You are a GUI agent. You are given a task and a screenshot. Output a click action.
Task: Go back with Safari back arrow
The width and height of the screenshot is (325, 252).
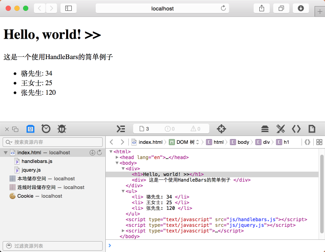(40, 8)
